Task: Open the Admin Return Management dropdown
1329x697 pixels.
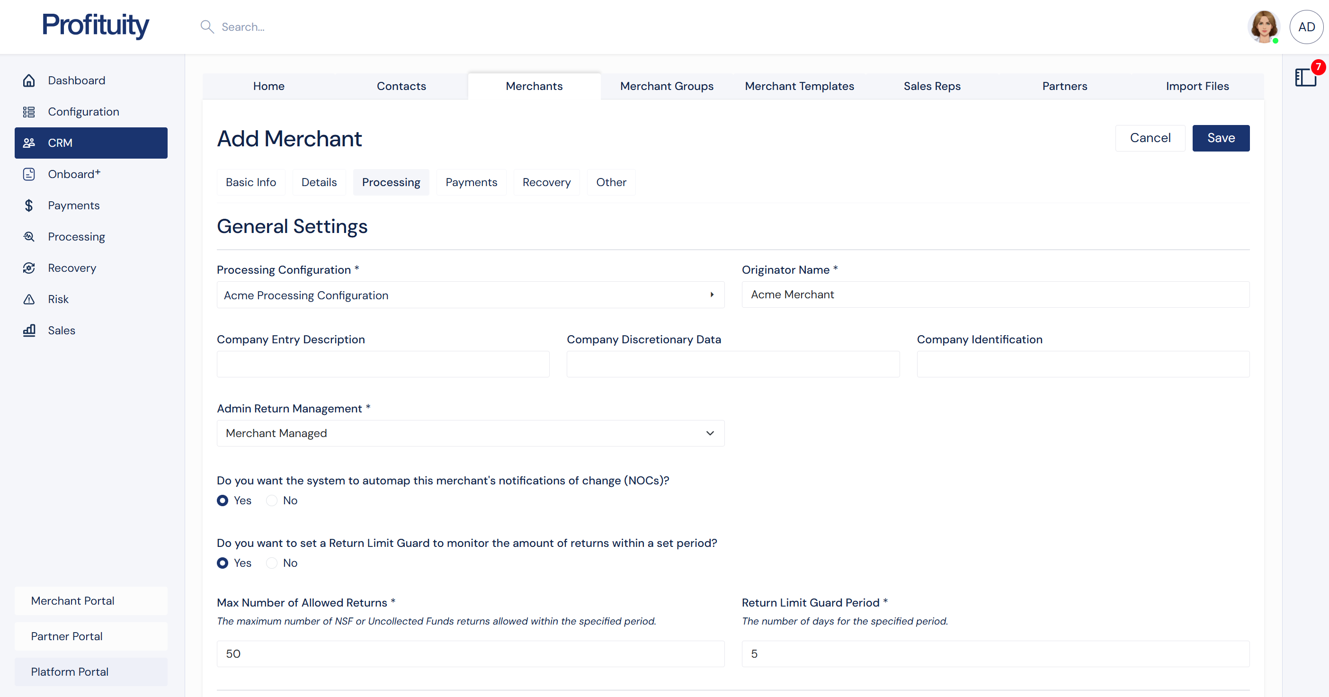Action: pos(470,433)
